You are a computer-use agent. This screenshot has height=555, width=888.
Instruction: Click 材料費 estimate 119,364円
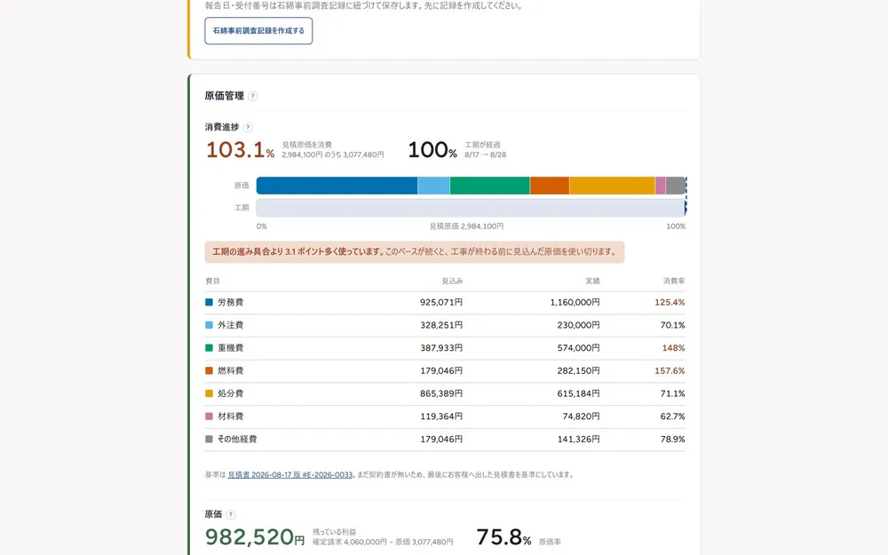tap(441, 416)
